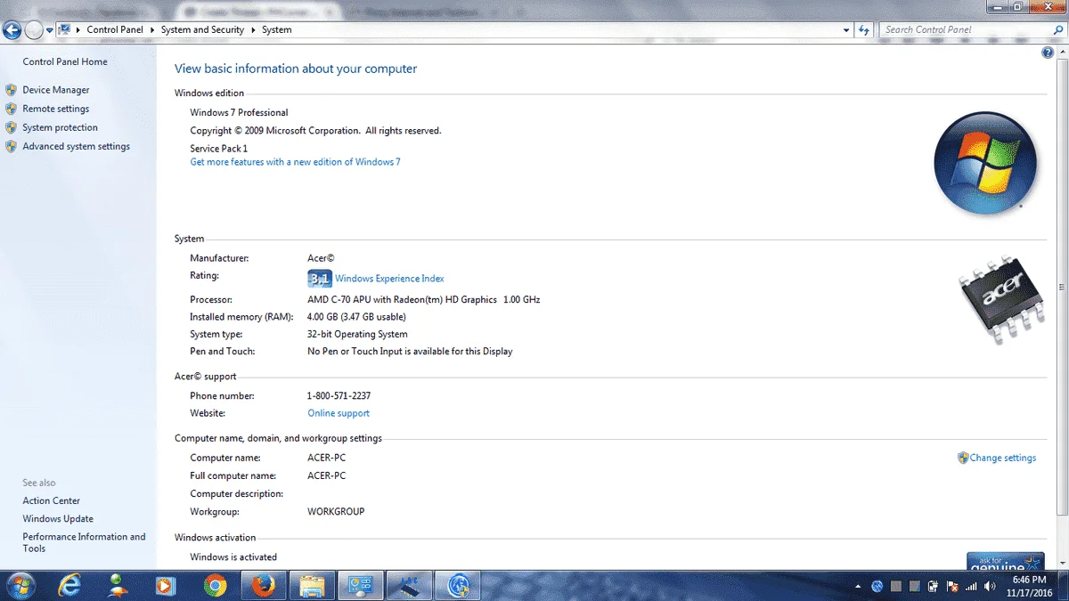Image resolution: width=1069 pixels, height=601 pixels.
Task: Click the Show desktop strip
Action: pyautogui.click(x=1064, y=585)
